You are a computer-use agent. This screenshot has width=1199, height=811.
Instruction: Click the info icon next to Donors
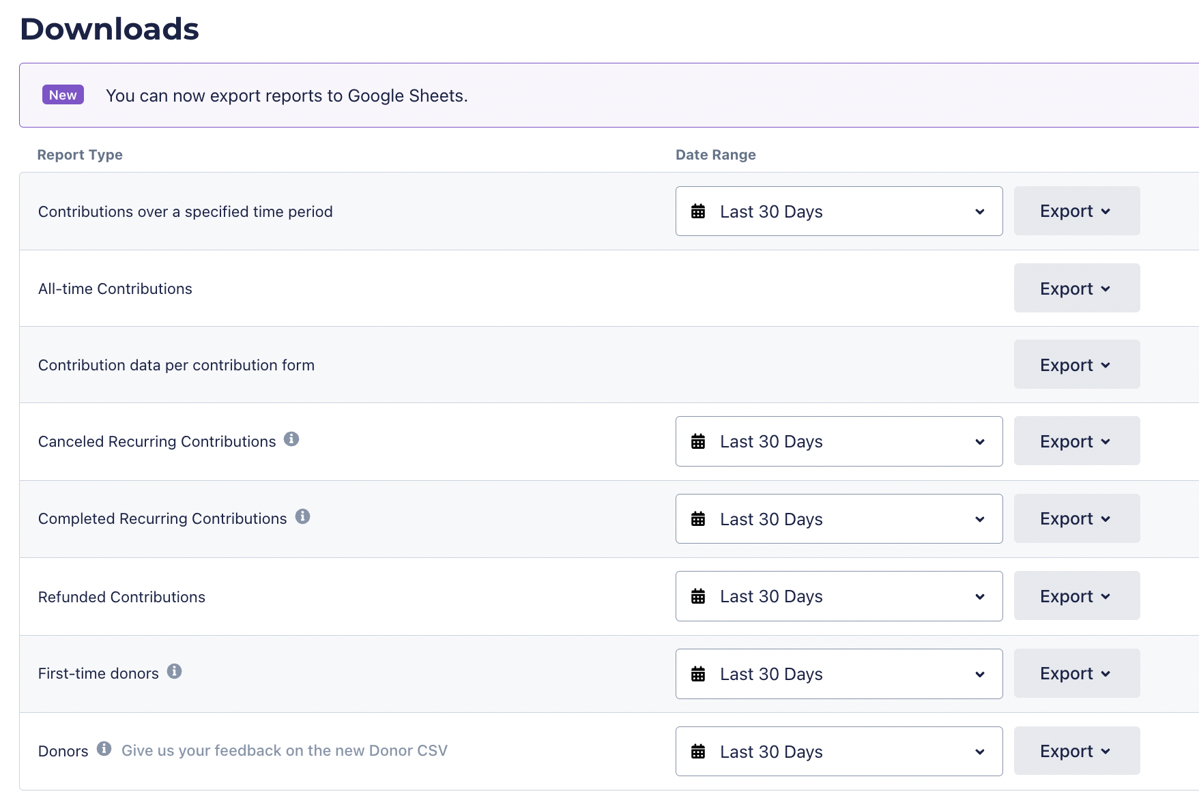tap(104, 749)
